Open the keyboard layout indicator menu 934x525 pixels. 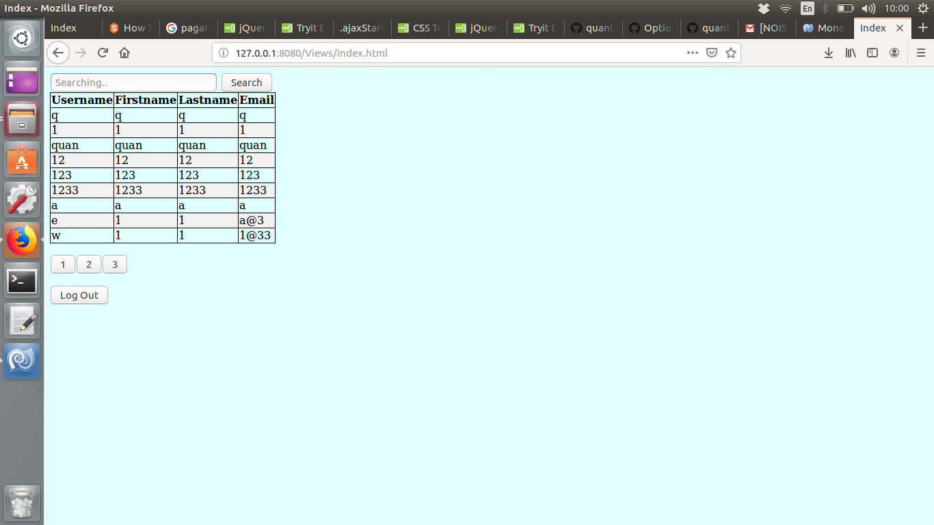click(x=807, y=9)
